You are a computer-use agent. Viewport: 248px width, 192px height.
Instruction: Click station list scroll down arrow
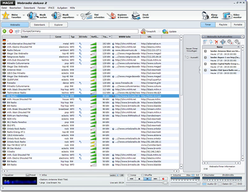click(181, 166)
